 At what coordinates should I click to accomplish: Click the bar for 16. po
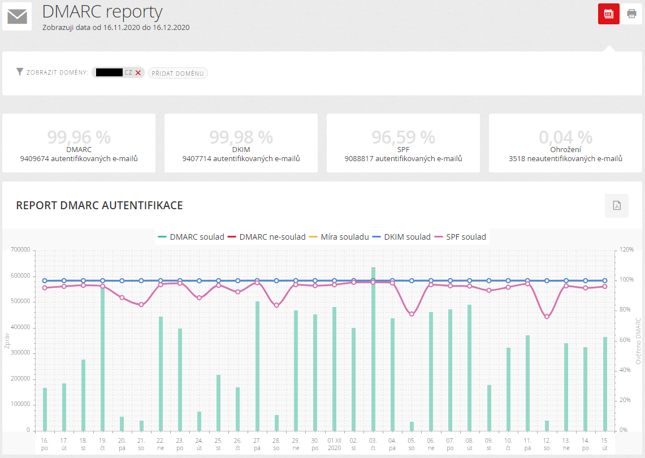coord(45,409)
